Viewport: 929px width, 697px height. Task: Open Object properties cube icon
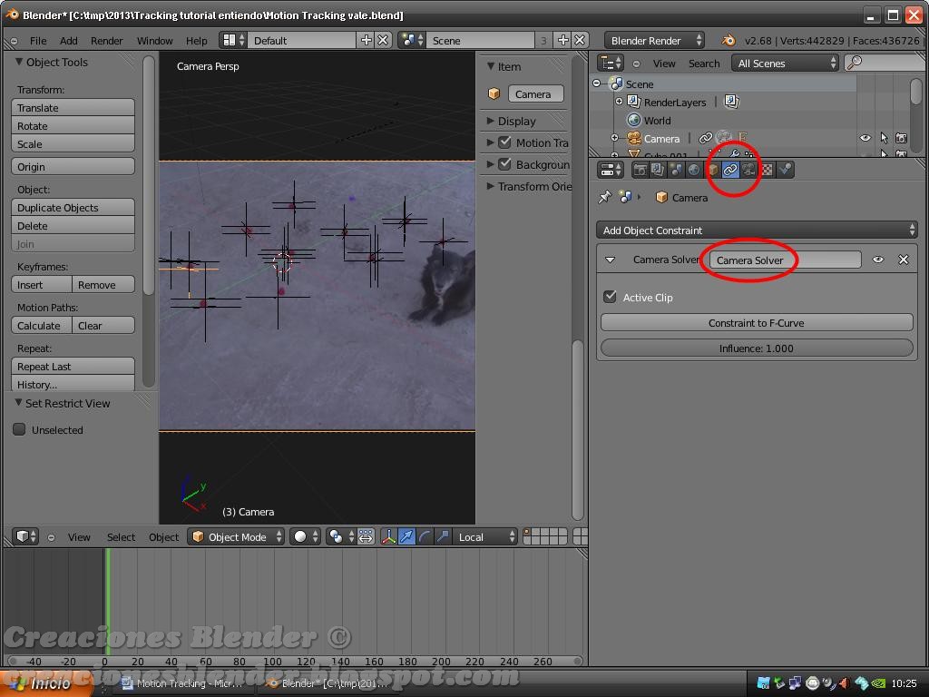pos(714,169)
